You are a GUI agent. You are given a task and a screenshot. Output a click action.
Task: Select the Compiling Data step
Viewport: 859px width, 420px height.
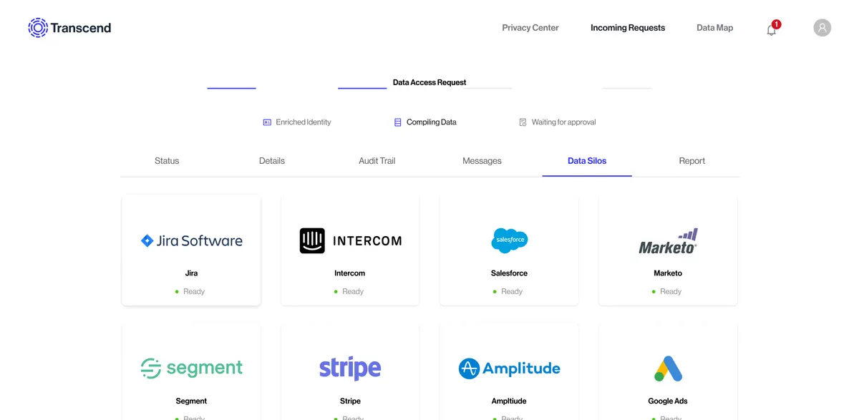pos(425,122)
